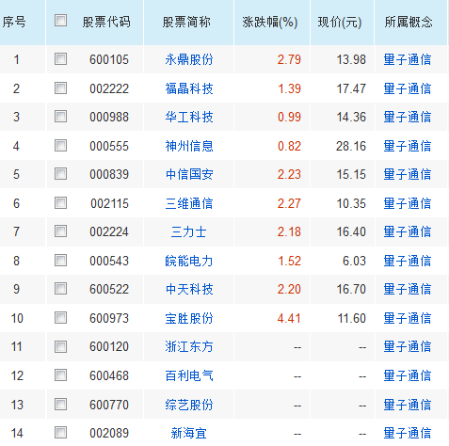Tick the checkbox for code 002089

(60, 433)
